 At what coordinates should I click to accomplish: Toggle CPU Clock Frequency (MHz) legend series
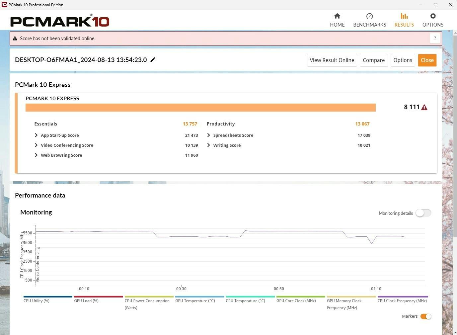click(x=402, y=301)
